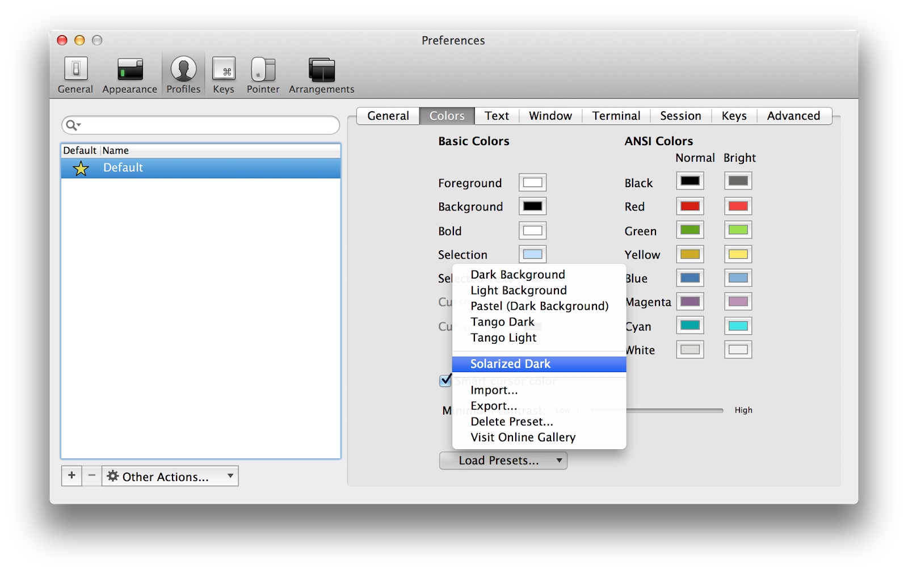This screenshot has height=573, width=908.
Task: Click the Bold color swatch
Action: 532,231
